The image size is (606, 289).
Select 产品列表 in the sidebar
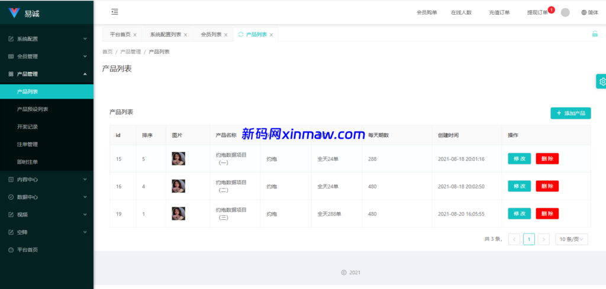pyautogui.click(x=47, y=92)
